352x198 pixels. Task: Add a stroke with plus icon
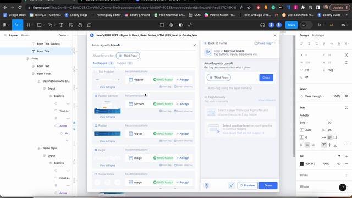(346, 175)
